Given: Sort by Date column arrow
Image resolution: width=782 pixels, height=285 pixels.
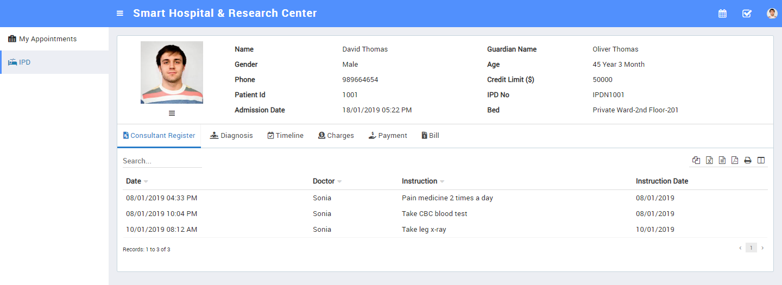Looking at the screenshot, I should (146, 182).
